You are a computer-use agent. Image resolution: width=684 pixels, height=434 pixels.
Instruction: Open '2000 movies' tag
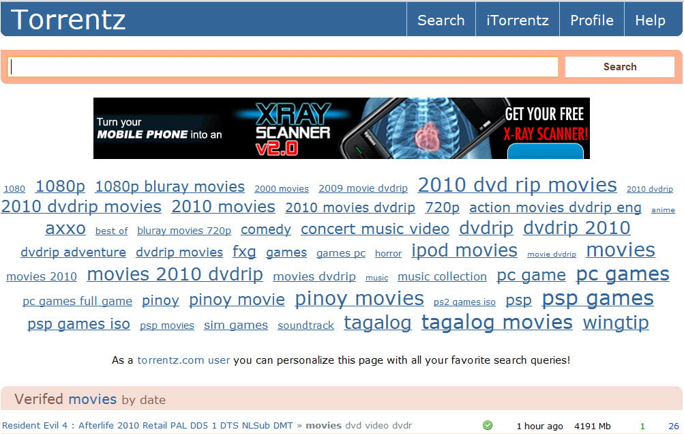pyautogui.click(x=282, y=188)
